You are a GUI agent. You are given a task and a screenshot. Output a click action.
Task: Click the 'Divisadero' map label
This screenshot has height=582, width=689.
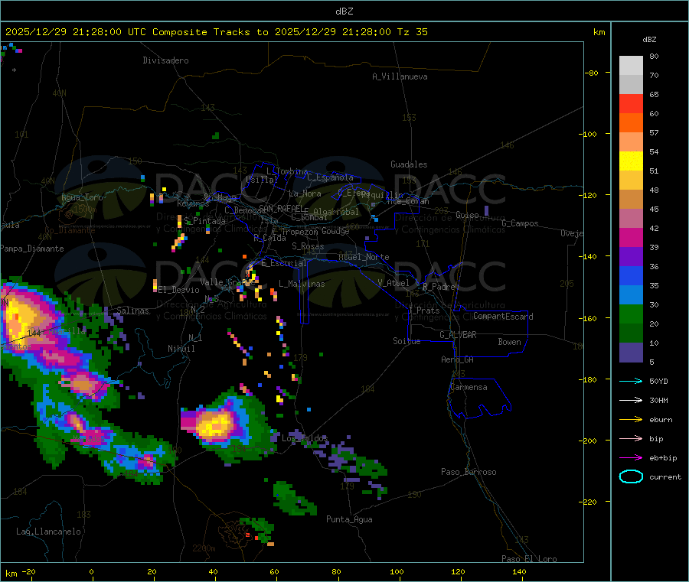click(x=165, y=60)
